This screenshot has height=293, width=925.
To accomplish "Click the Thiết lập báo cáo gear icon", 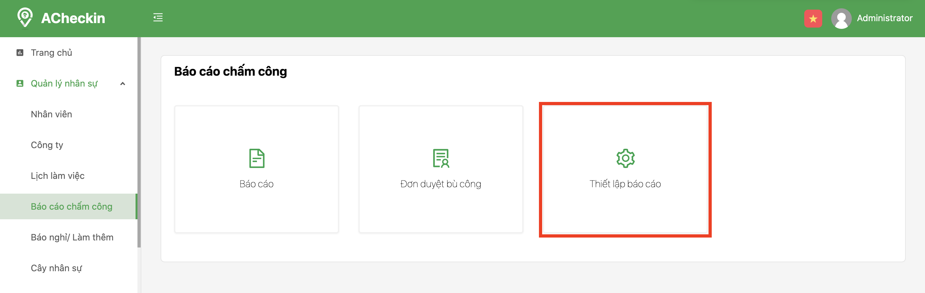I will [x=626, y=158].
